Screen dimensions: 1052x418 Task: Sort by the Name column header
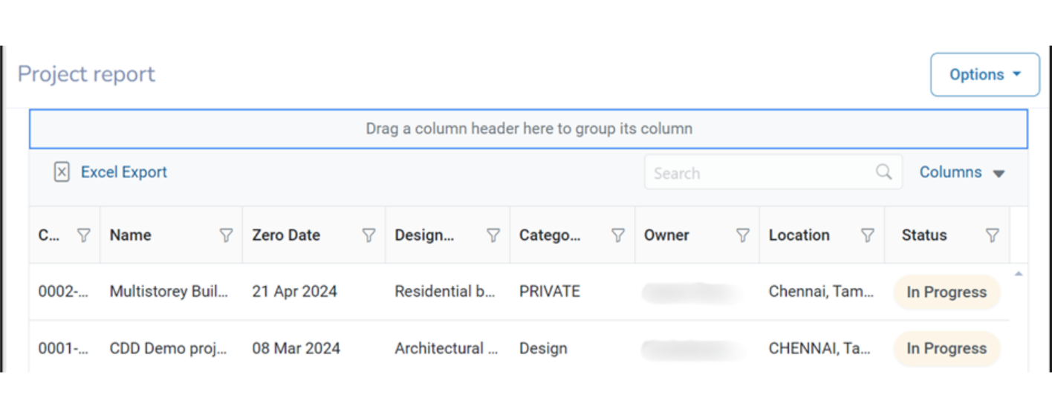point(131,235)
